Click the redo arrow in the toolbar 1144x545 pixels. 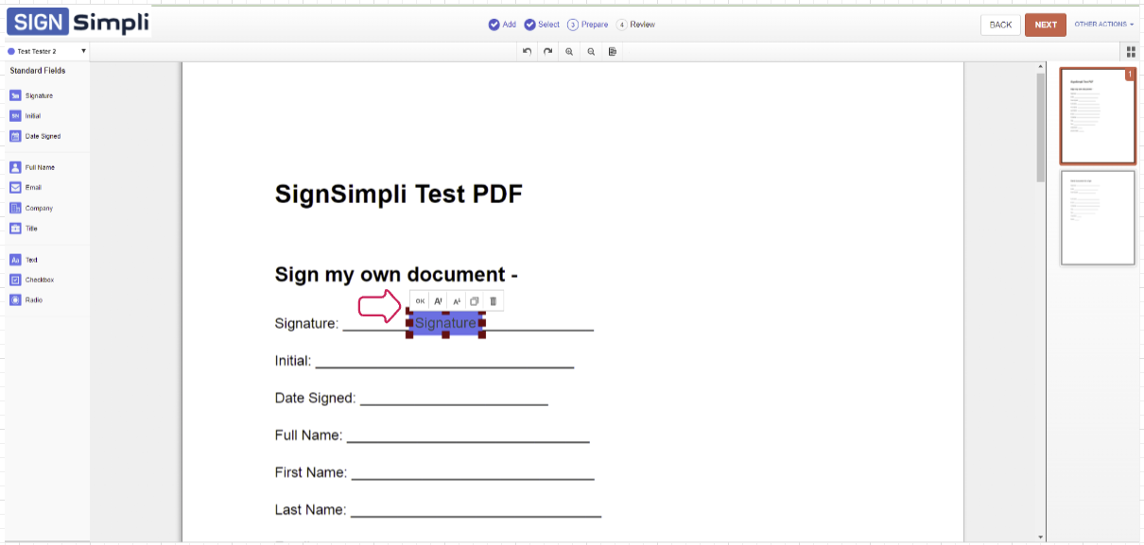click(x=547, y=51)
